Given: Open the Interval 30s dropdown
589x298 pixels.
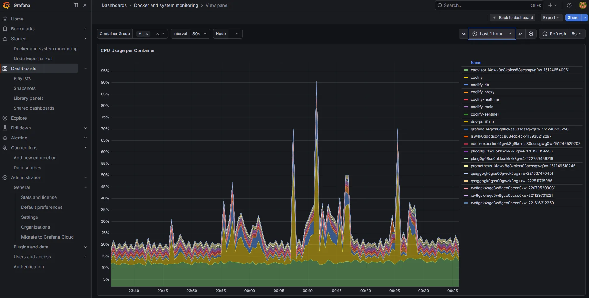Looking at the screenshot, I should pos(200,34).
